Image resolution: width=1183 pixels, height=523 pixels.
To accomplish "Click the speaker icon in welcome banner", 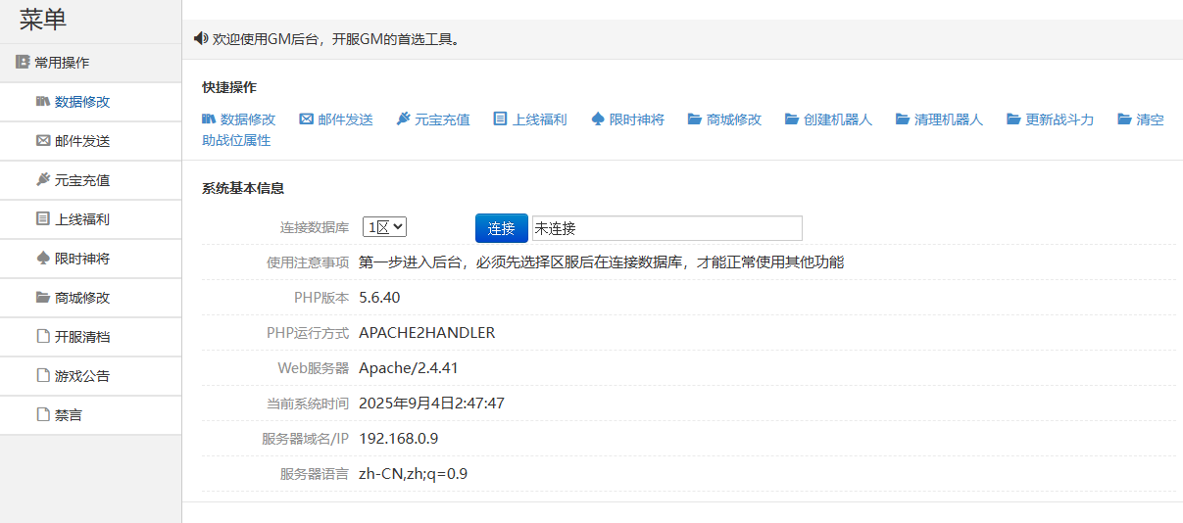I will tap(201, 39).
